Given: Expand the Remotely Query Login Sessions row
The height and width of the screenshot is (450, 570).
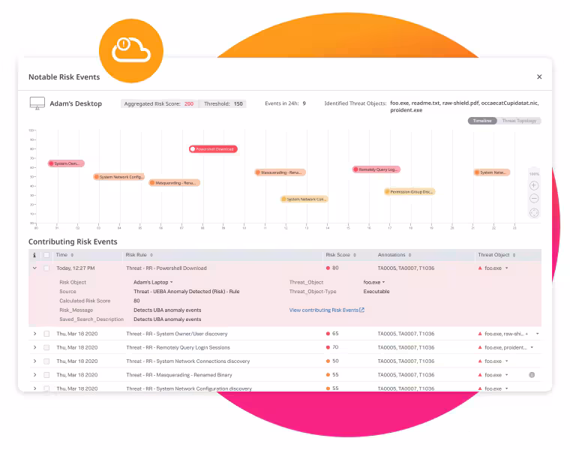Looking at the screenshot, I should 34,347.
